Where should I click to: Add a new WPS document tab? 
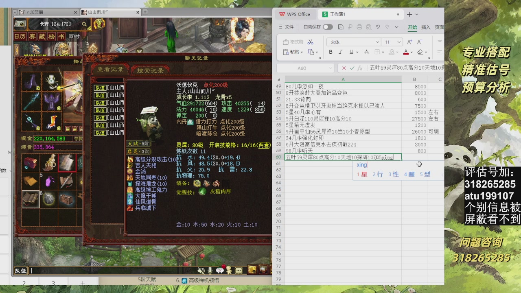pos(409,14)
